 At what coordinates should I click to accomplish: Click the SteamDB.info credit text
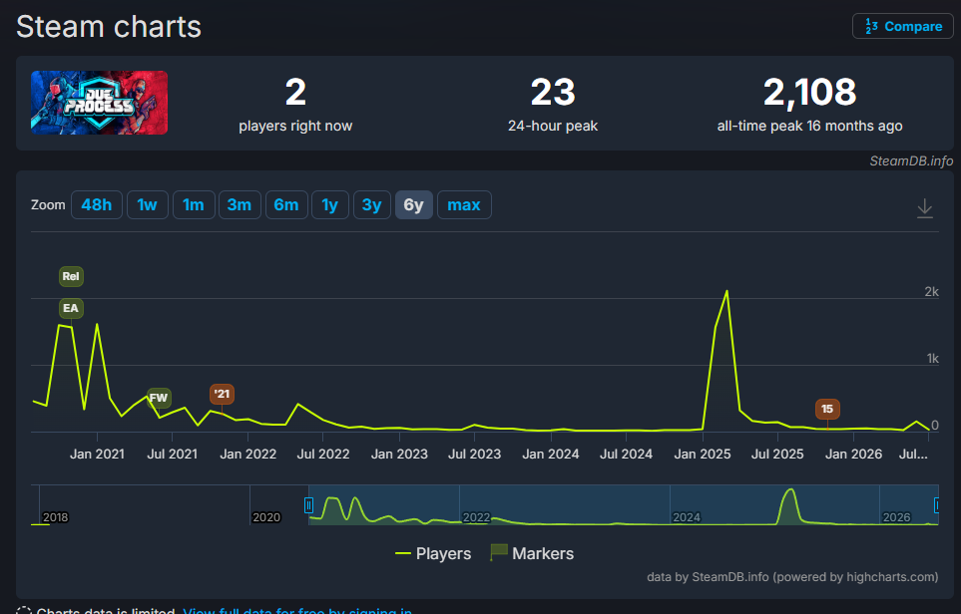[911, 160]
